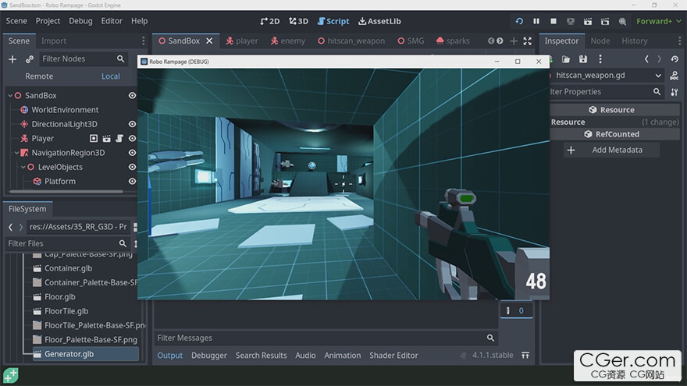Navigate back in FileSystem path
Viewport: 687px width, 386px height.
click(x=10, y=227)
